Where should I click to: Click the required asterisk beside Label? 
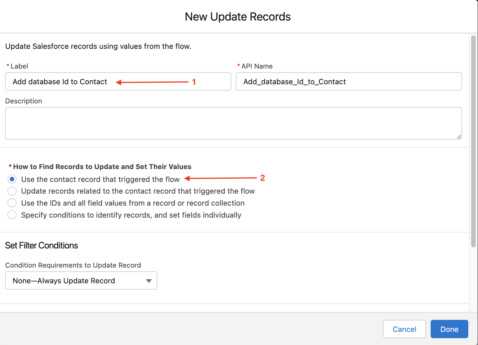click(x=8, y=65)
